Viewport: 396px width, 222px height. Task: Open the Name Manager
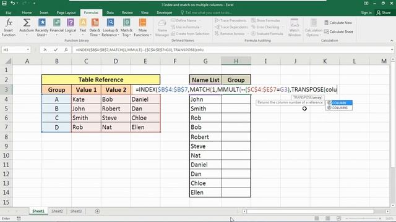[x=162, y=28]
